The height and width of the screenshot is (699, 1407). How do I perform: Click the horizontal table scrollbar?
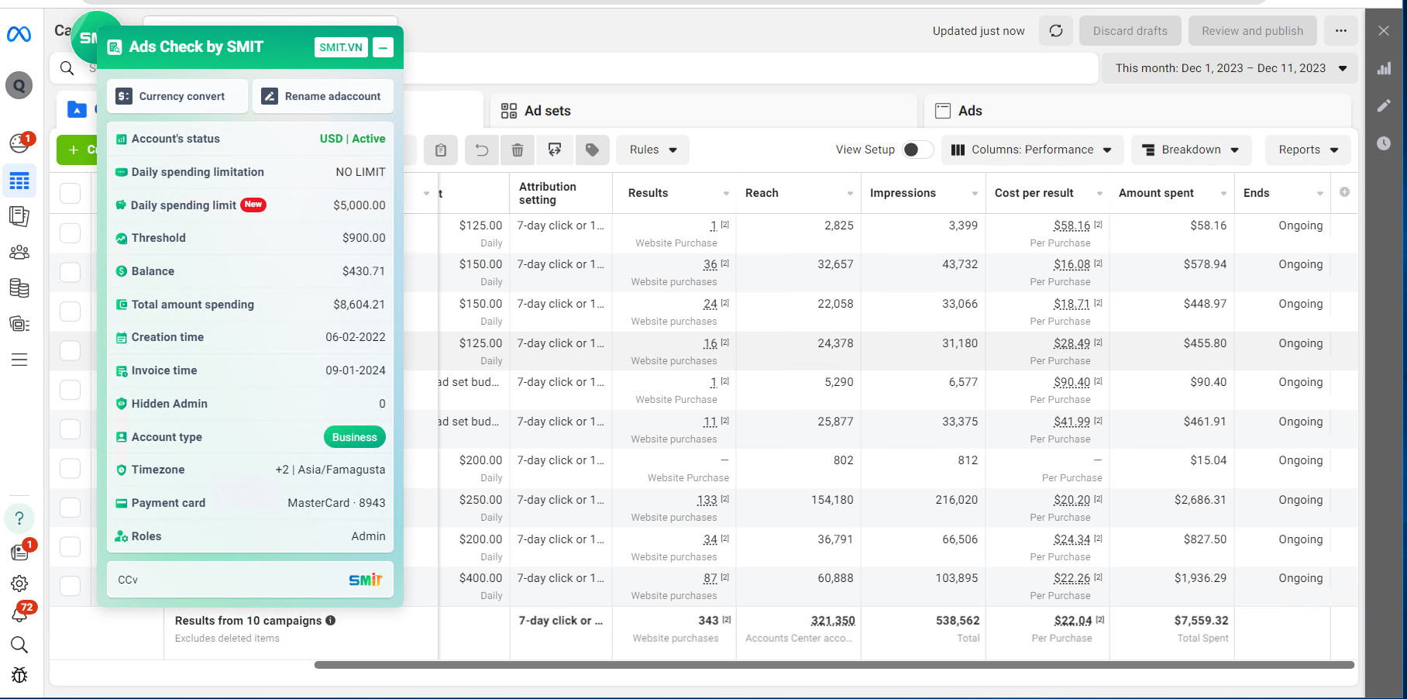coord(834,665)
